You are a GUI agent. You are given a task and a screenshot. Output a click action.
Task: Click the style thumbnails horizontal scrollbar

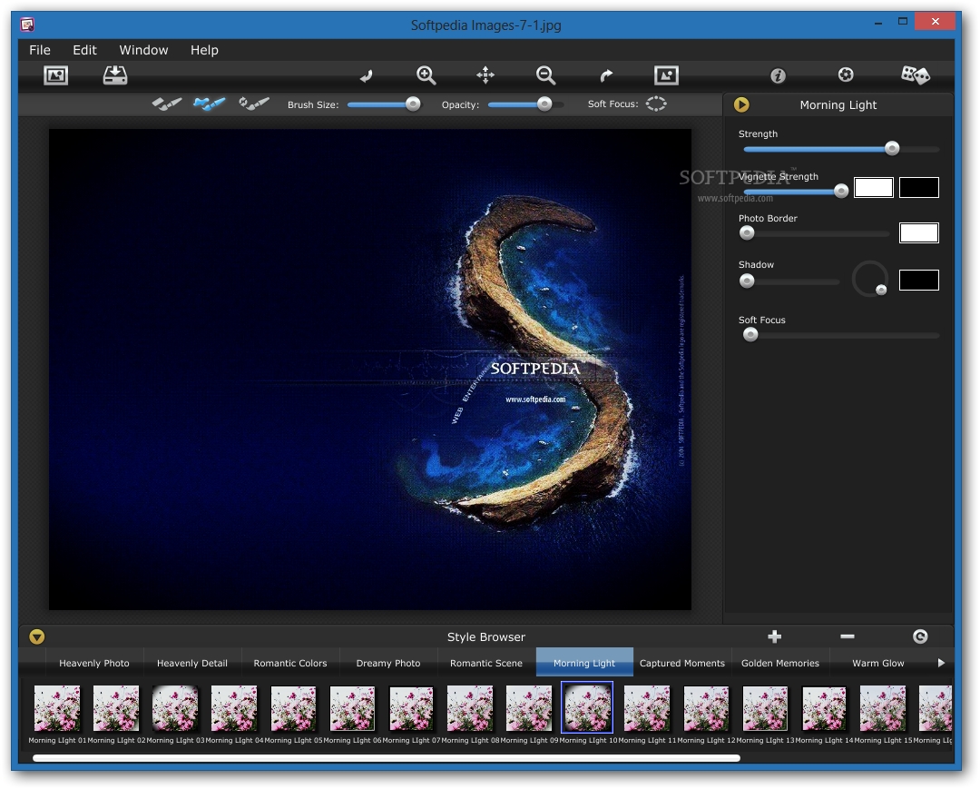point(387,758)
